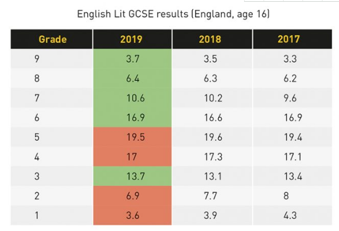This screenshot has width=339, height=231.
Task: Click the Grade column header
Action: pyautogui.click(x=51, y=39)
